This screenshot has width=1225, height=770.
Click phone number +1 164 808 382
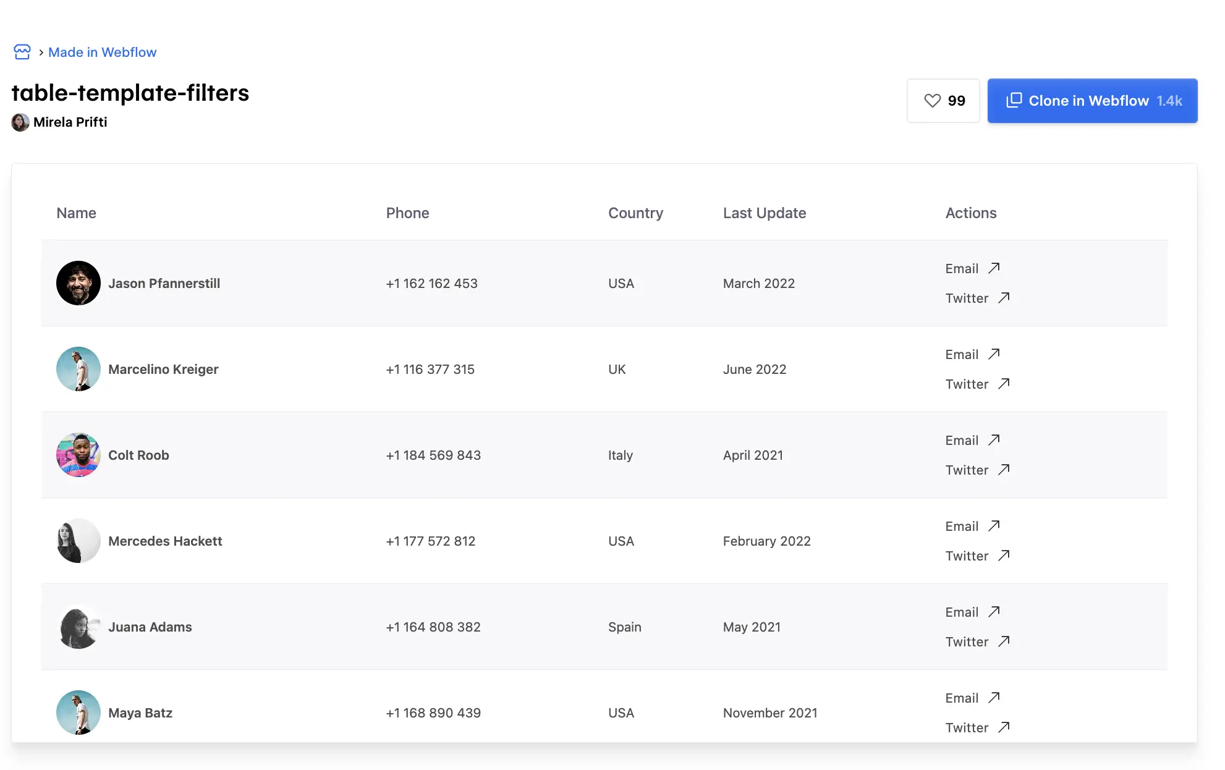(x=433, y=627)
